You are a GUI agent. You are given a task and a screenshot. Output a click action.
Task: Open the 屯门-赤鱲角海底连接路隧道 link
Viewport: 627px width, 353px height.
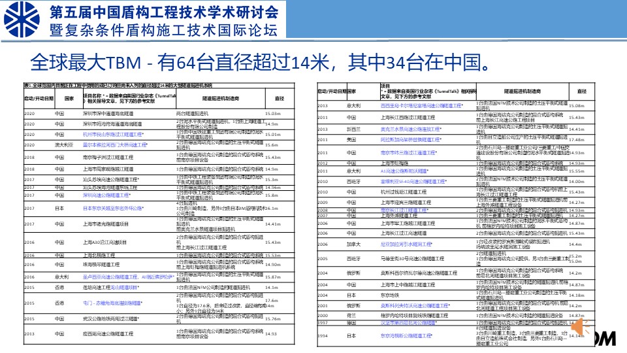coord(112,303)
